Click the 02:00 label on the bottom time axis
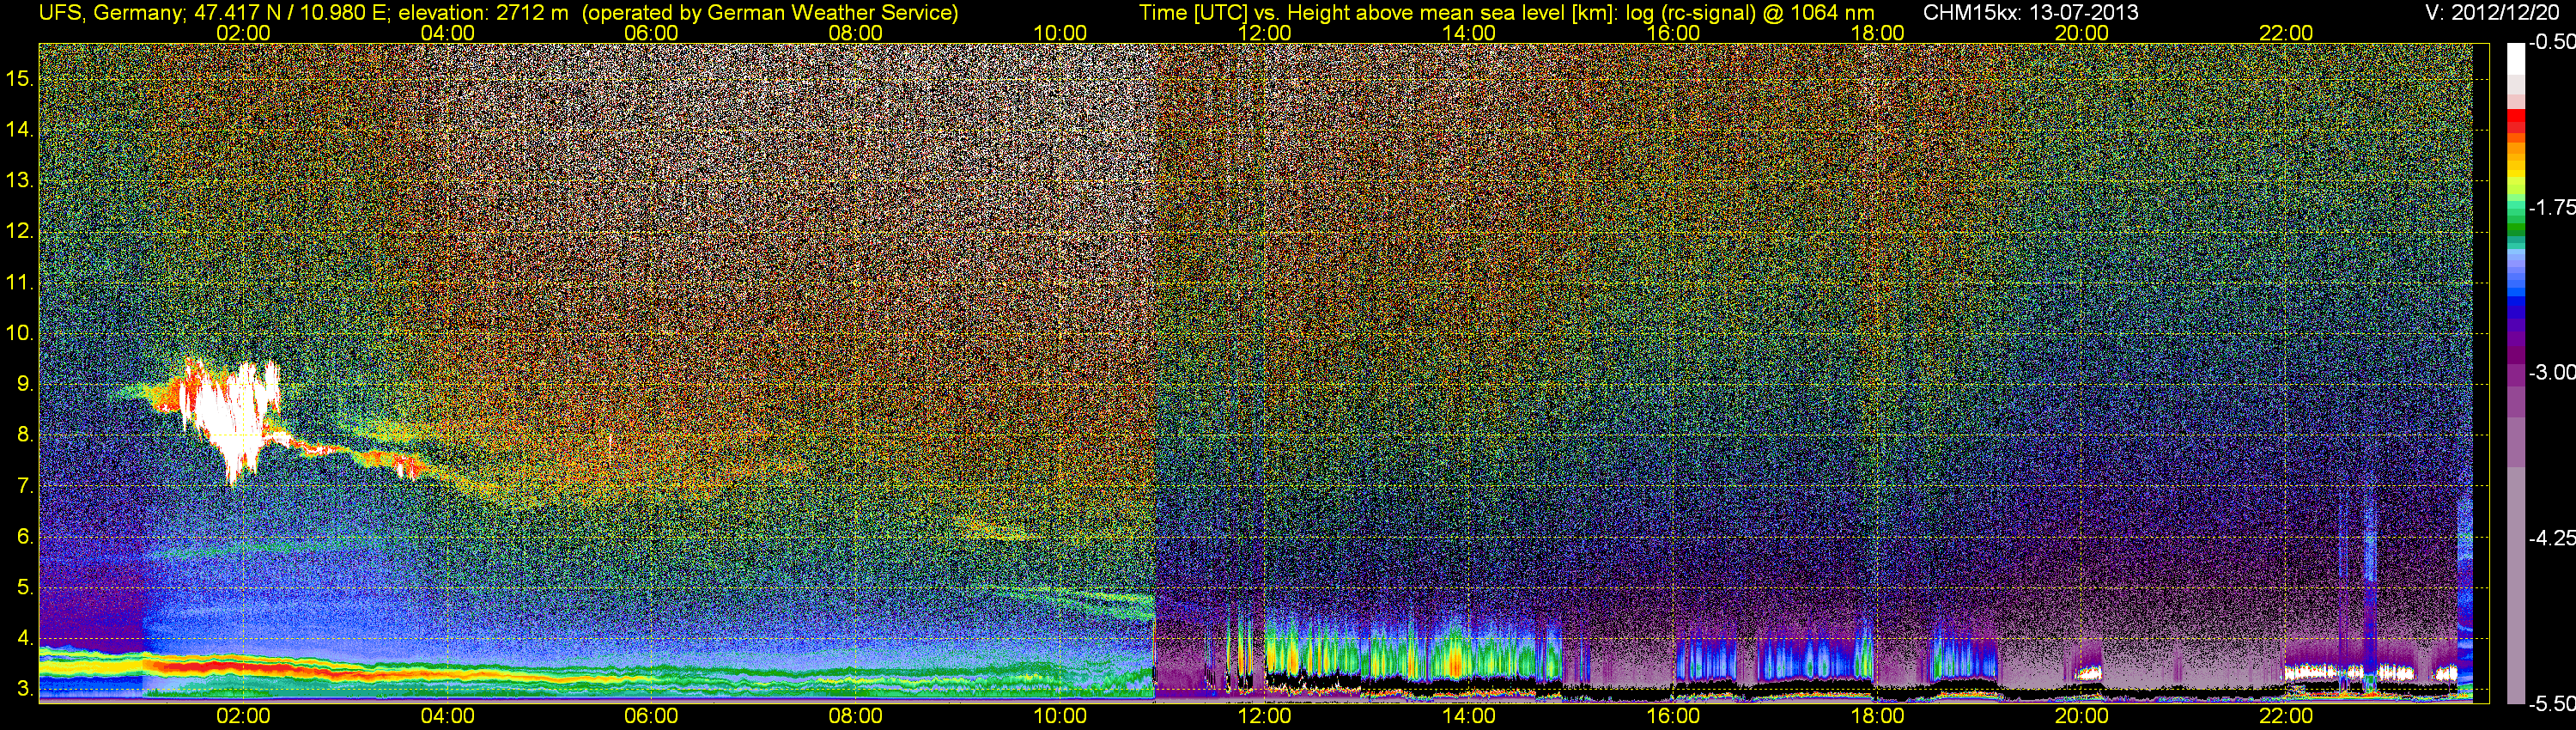Screen dimensions: 2576x730 [x=243, y=716]
